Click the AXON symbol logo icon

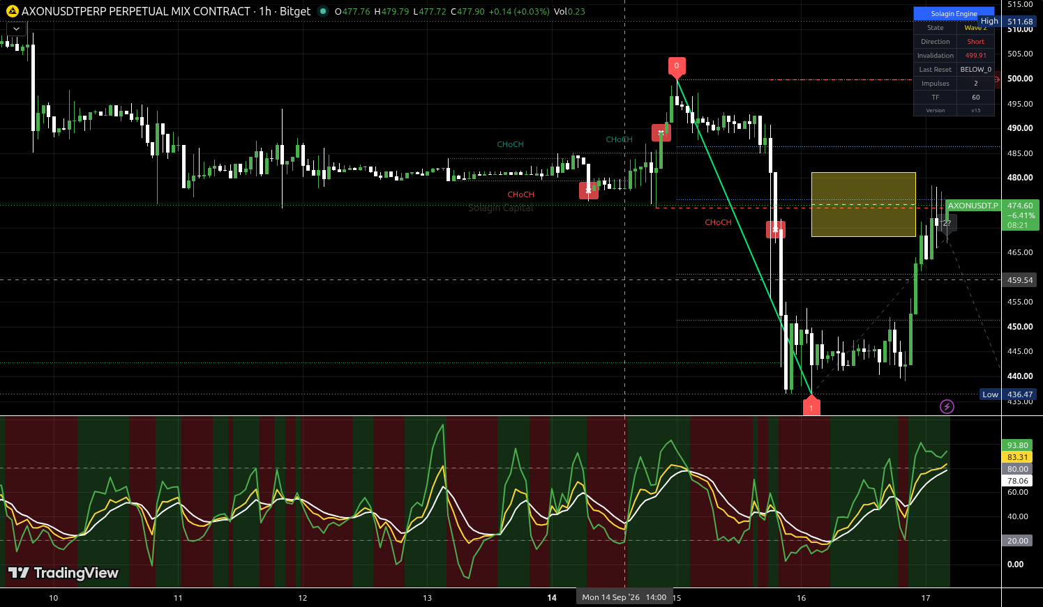click(x=12, y=11)
